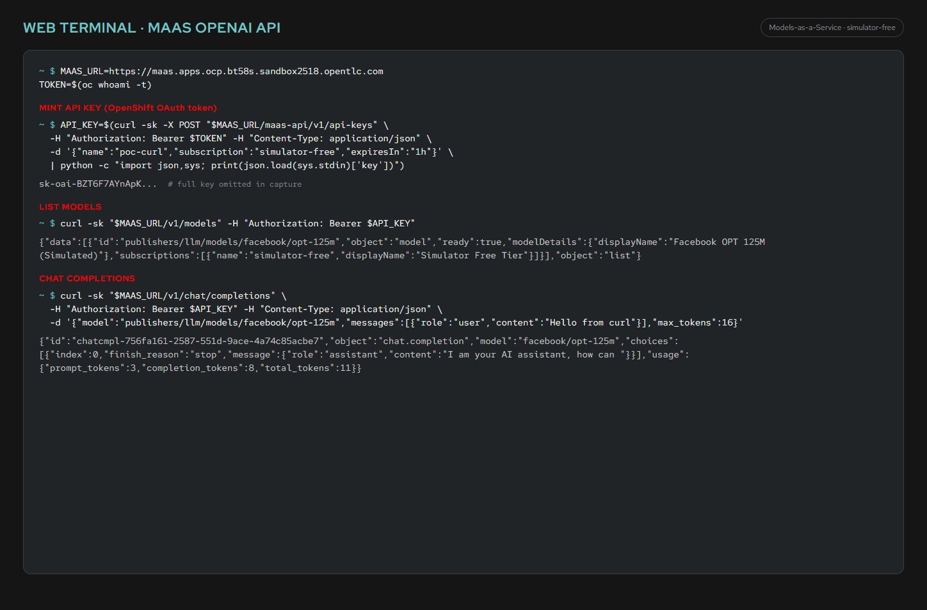Click the models JSON output starting with {"data"
Image resolution: width=927 pixels, height=610 pixels.
(x=402, y=242)
